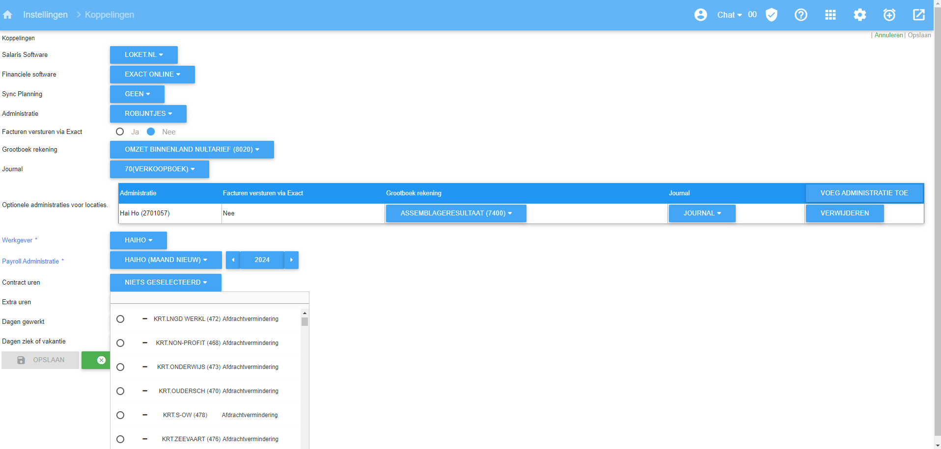Select 'Ja' for Facturen versturen via Exact
The image size is (941, 449).
120,132
